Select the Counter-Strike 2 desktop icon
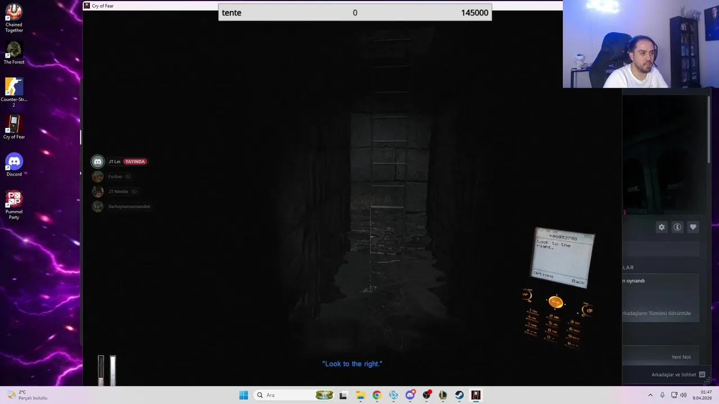The image size is (719, 404). (x=14, y=92)
